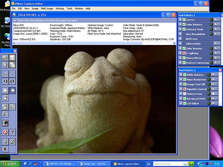Screen dimensions: 223x167
Task: Click the red-eye tool icon at bottom
Action: click(x=5, y=149)
